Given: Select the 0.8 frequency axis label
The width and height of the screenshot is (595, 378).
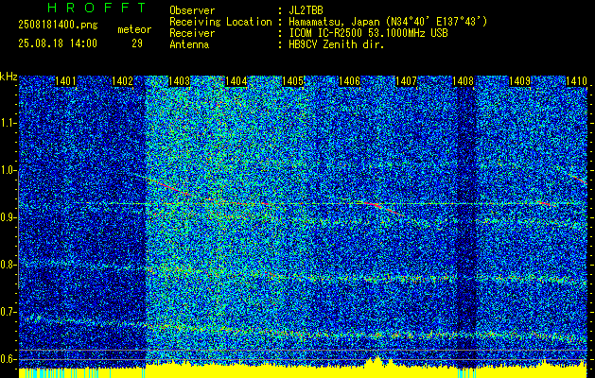Looking at the screenshot, I should click(x=7, y=265).
